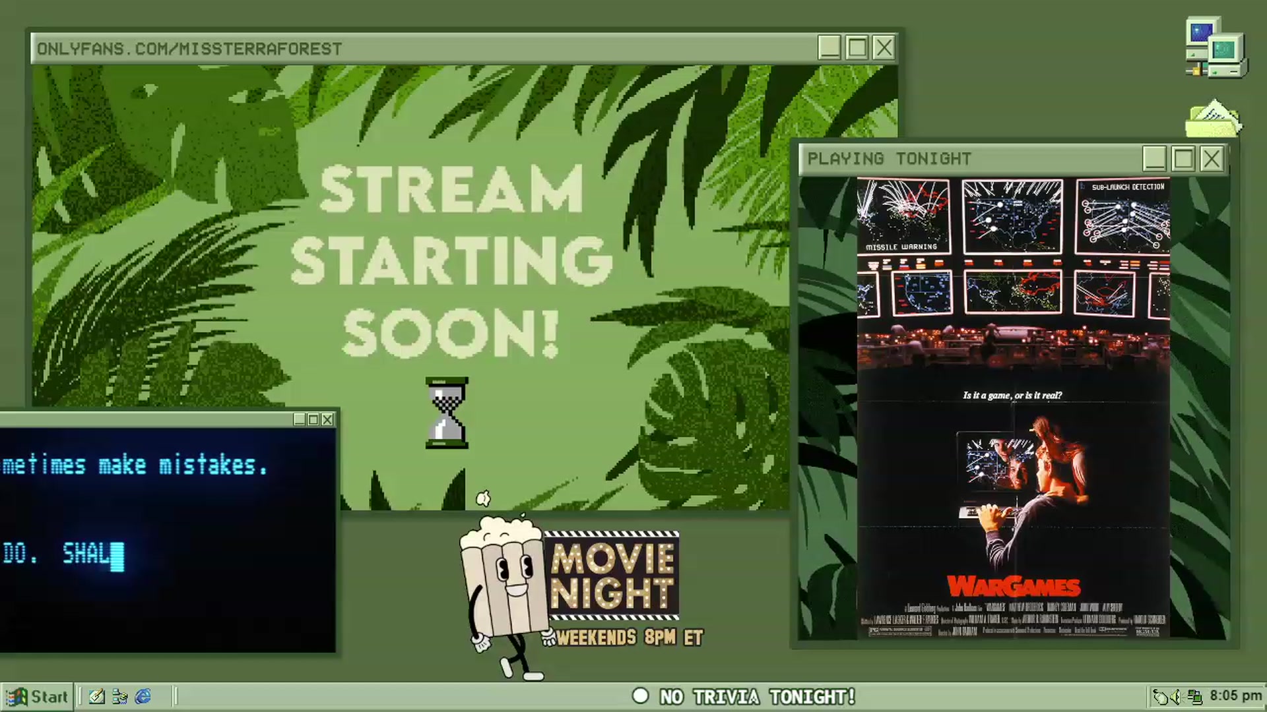Open the Network Neighborhood desktop icon

pyautogui.click(x=1216, y=47)
